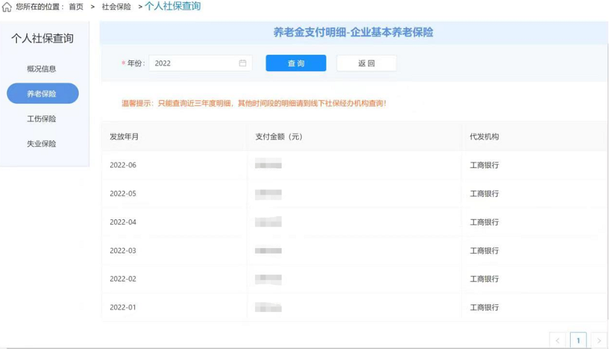
Task: Click the 发放年月 column header
Action: tap(124, 137)
